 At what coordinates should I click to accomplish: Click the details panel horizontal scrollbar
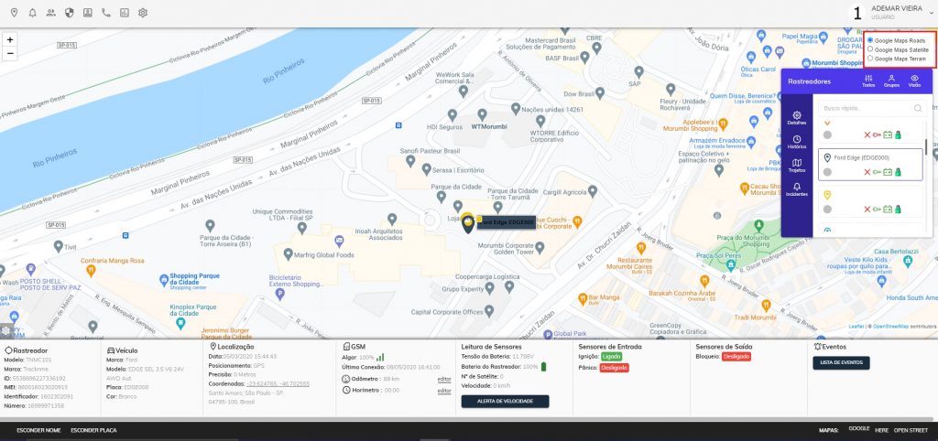click(x=467, y=419)
